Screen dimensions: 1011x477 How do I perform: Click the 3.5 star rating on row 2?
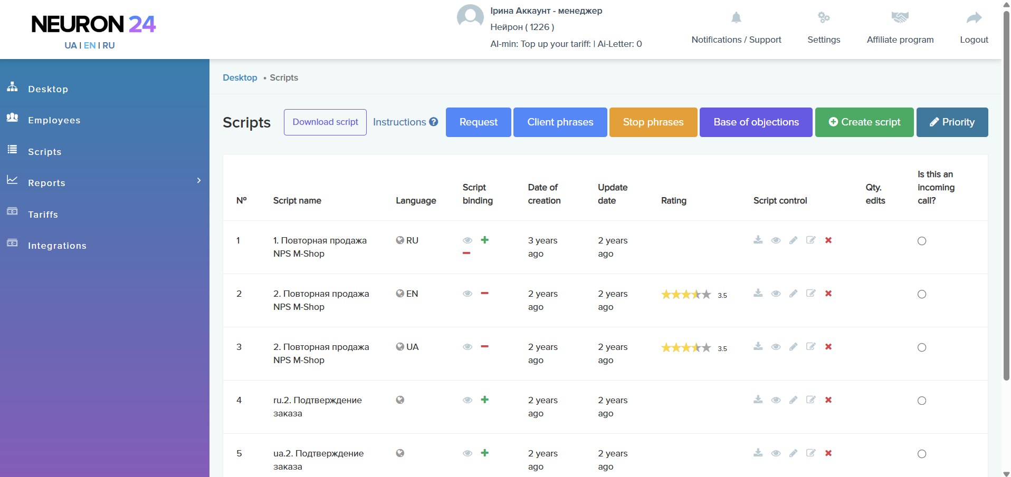tap(686, 295)
